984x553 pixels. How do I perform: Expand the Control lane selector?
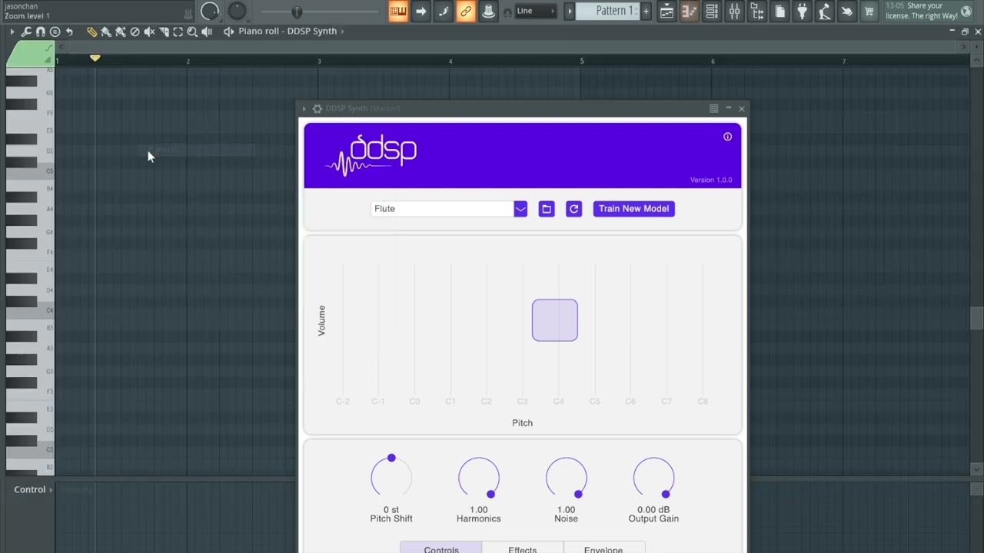(33, 490)
